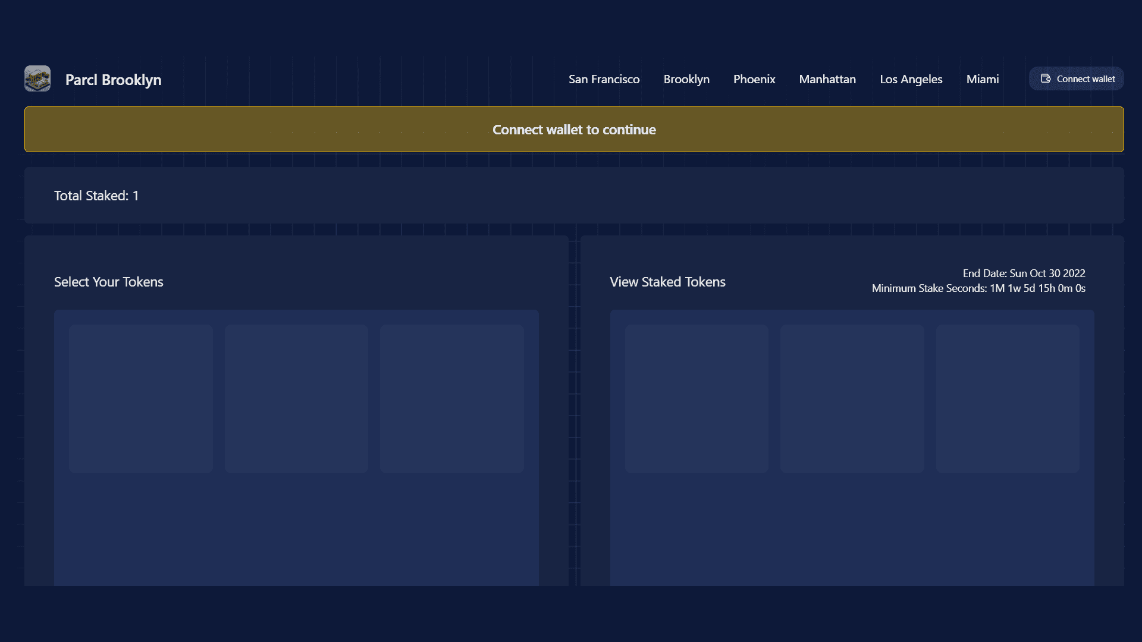Click last placeholder card in View Staked Tokens
The image size is (1142, 642).
pyautogui.click(x=1008, y=398)
